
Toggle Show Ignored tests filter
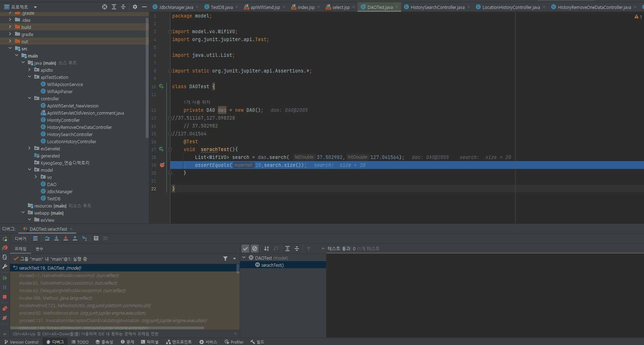click(255, 249)
